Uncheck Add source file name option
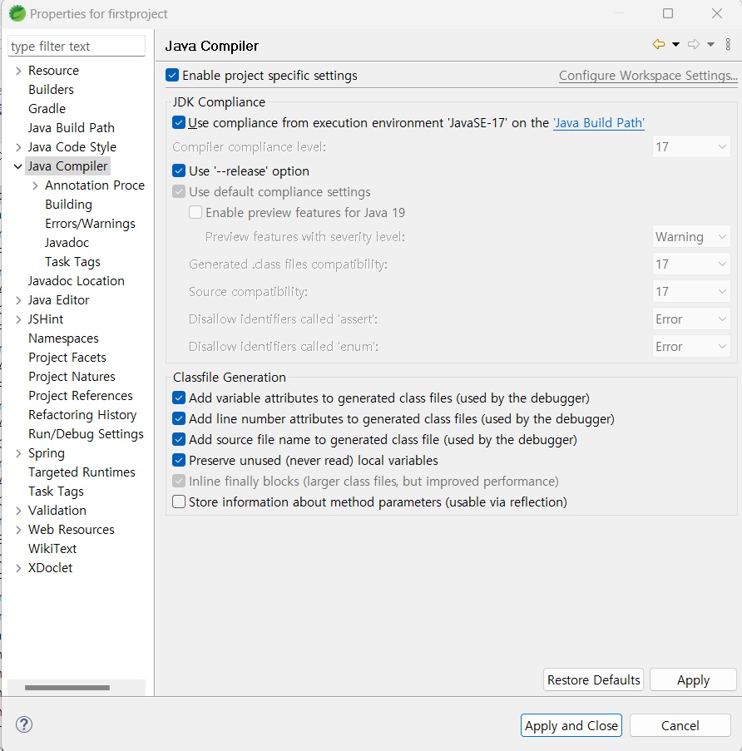This screenshot has width=742, height=751. (179, 439)
